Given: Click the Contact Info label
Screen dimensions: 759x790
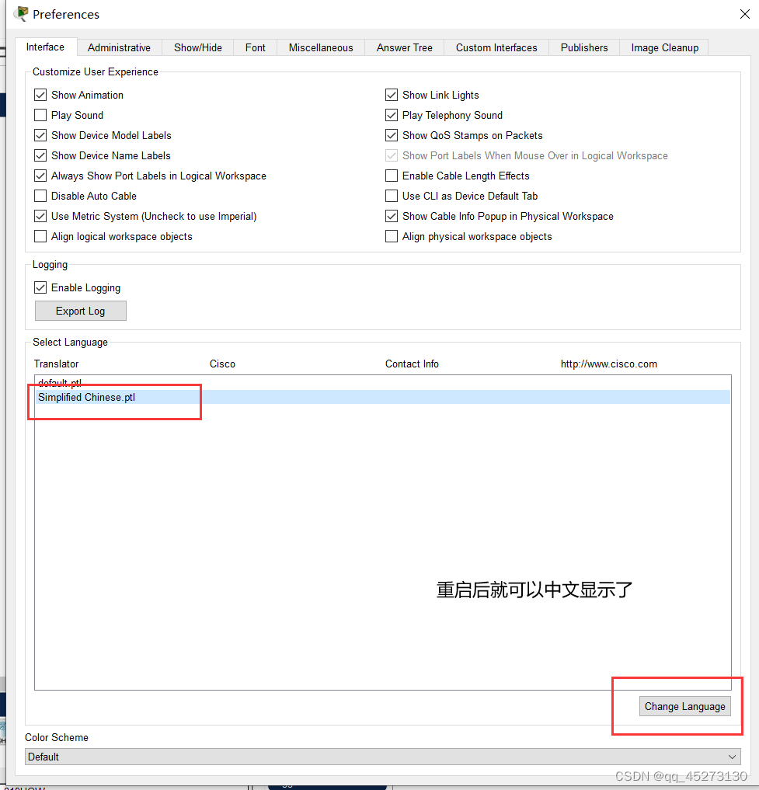Looking at the screenshot, I should pos(412,364).
